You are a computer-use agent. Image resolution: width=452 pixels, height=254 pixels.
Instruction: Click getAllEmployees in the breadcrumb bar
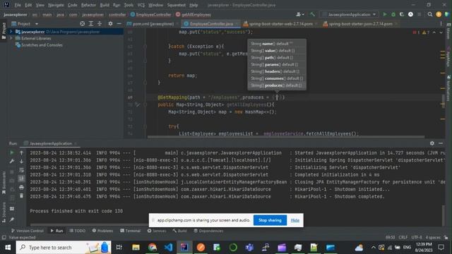(193, 14)
